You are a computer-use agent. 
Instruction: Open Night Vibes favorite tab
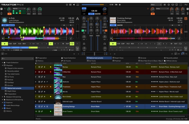(118, 58)
